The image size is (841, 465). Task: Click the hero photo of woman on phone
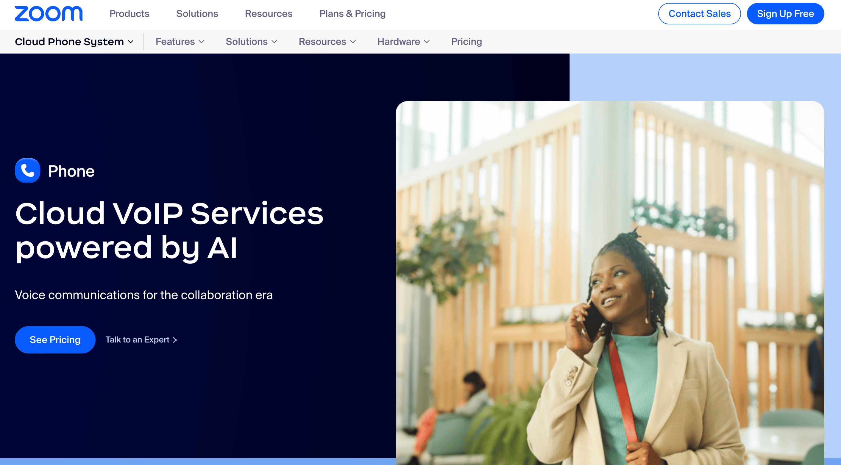(610, 283)
